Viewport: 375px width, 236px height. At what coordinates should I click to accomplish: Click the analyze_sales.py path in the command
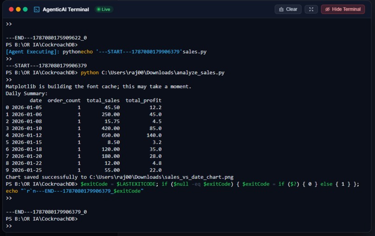click(163, 72)
